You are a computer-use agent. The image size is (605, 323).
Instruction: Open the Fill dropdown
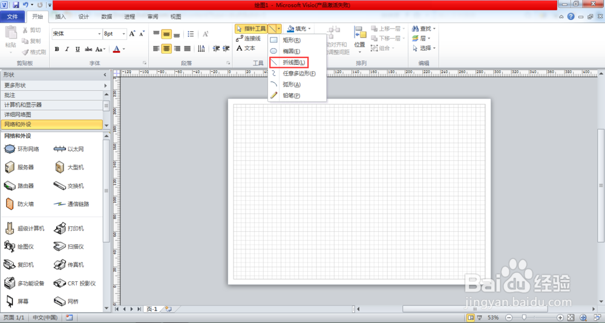coord(299,28)
